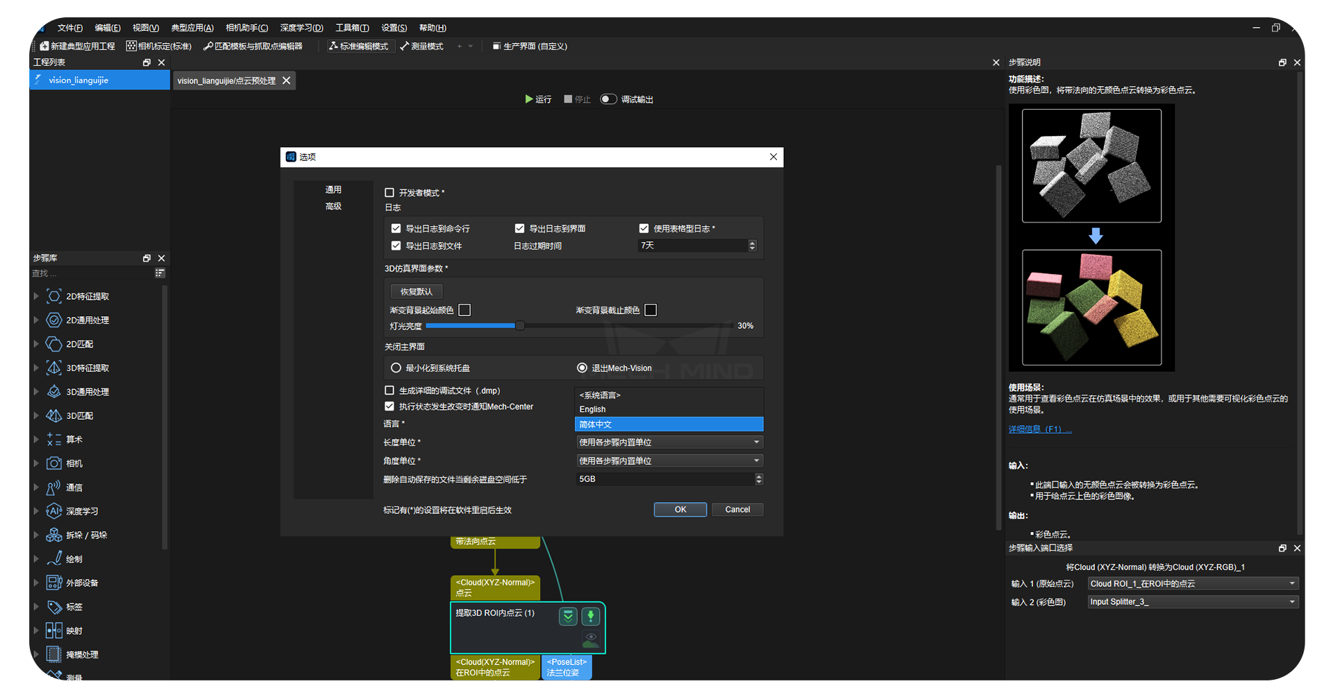Screen dimensions: 1333x695
Task: Open 输入 1 (原始点云) dropdown
Action: [x=1193, y=583]
